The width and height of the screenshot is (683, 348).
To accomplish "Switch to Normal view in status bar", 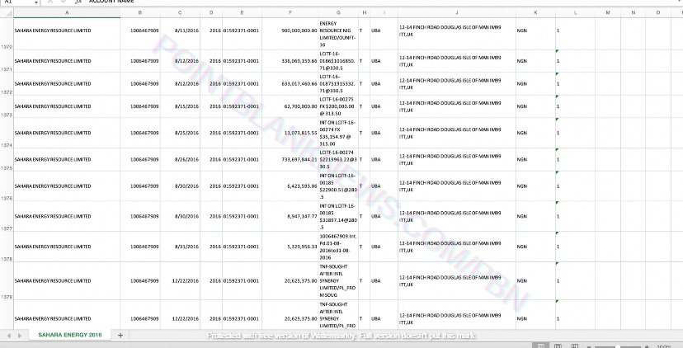I will click(541, 346).
